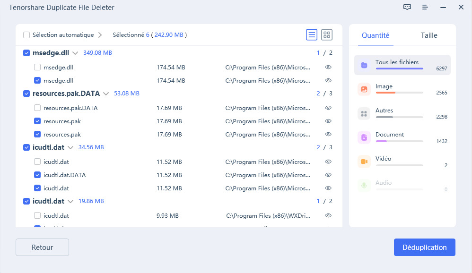Open Sélection automatique options arrow

[x=100, y=35]
